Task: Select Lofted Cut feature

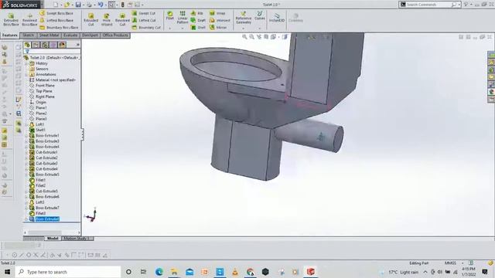Action: (x=144, y=20)
